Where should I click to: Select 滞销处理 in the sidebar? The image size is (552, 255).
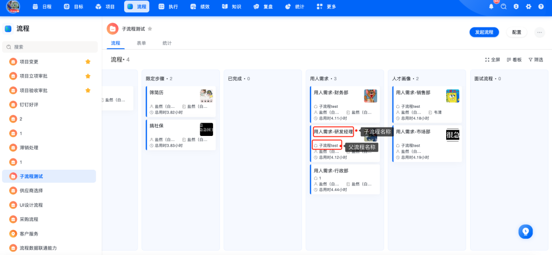tap(49, 148)
